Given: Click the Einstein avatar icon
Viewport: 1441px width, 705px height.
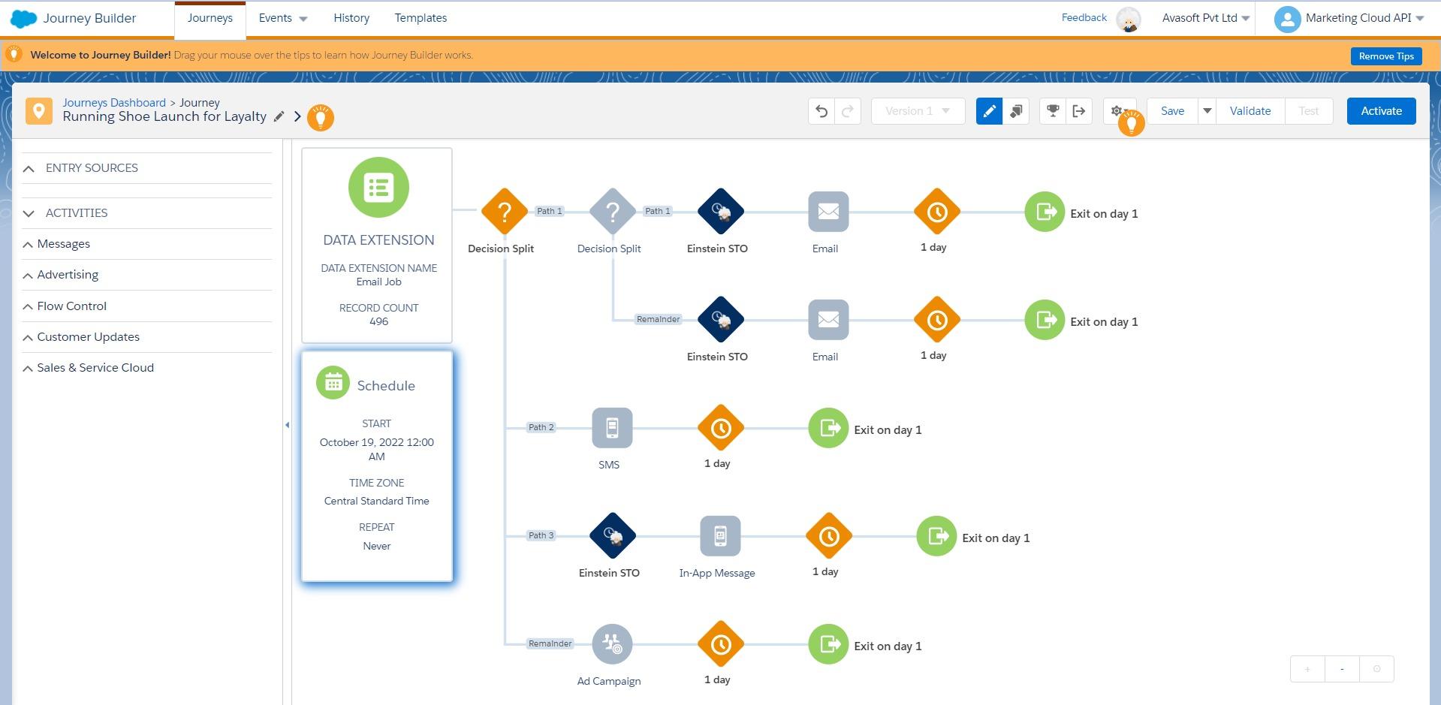Looking at the screenshot, I should [1128, 20].
